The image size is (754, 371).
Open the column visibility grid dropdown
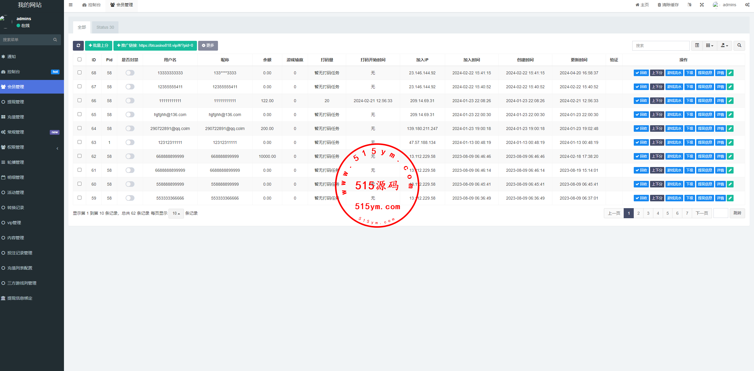click(710, 46)
